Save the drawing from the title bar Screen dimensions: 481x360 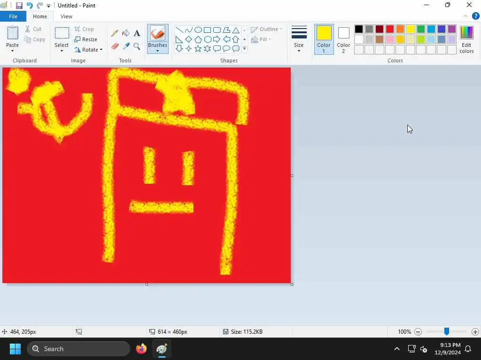(19, 6)
